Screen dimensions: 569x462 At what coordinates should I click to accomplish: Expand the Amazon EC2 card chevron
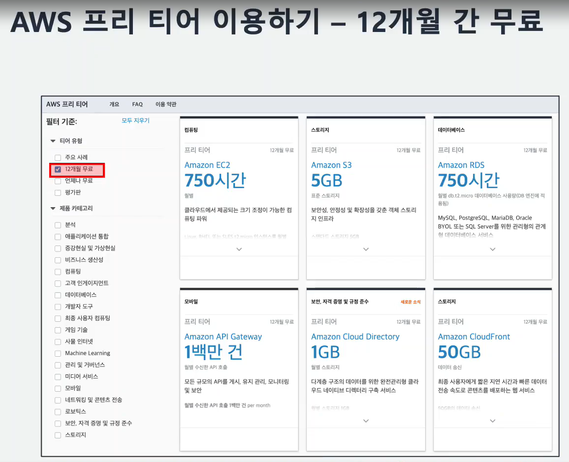click(x=239, y=249)
